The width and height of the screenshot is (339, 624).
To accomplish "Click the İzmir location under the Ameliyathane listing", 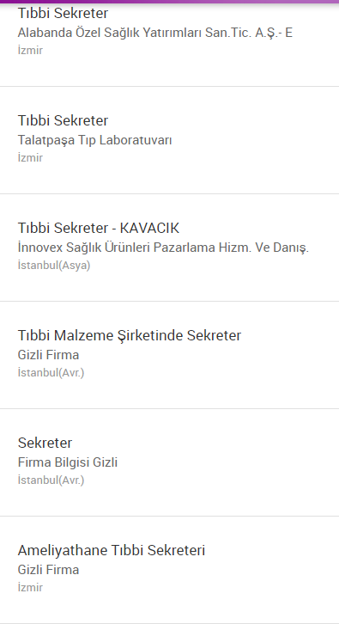I will tap(30, 587).
